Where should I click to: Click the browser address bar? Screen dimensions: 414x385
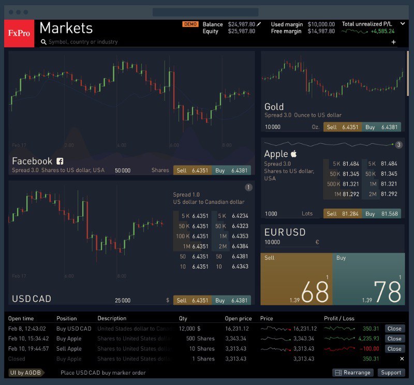(x=205, y=12)
